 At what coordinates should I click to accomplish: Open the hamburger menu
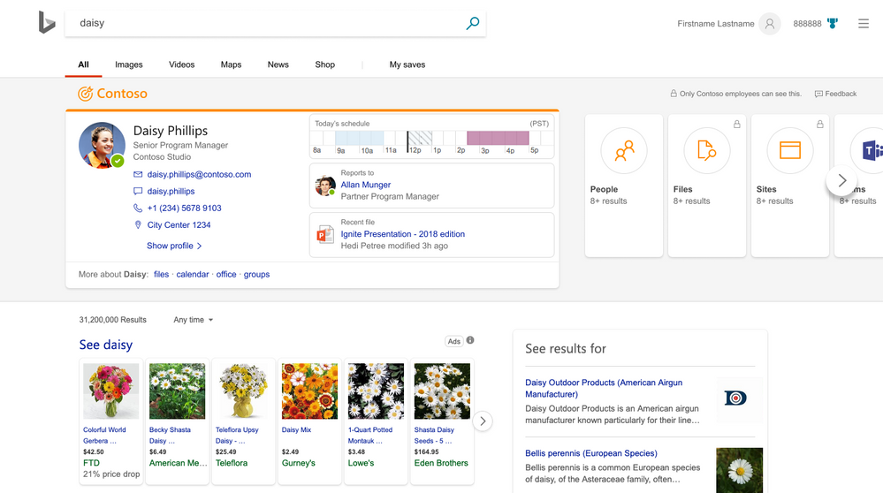pos(864,24)
